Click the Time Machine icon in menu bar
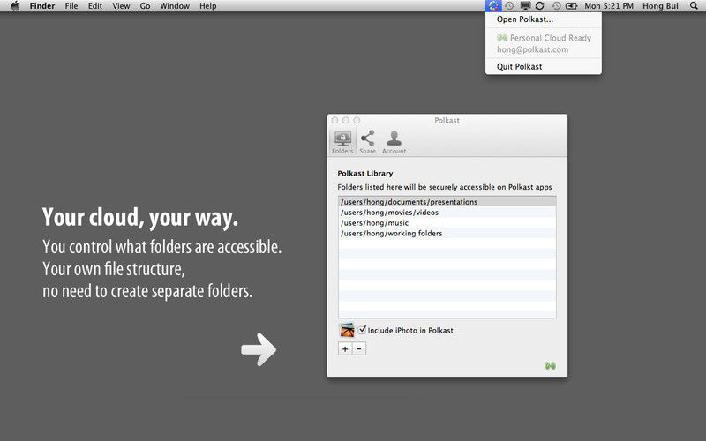Viewport: 706px width, 441px height. coord(557,6)
